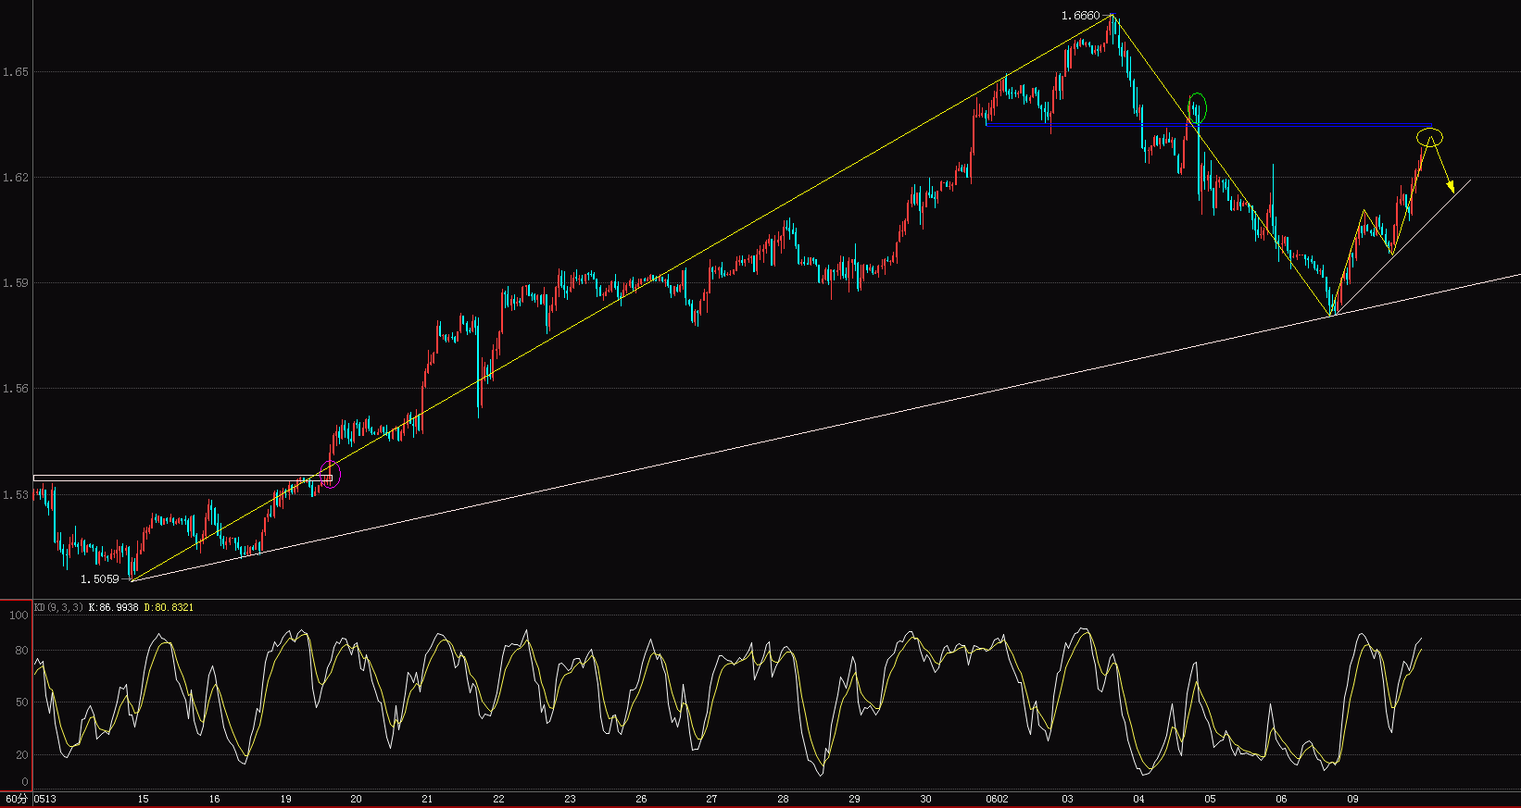Click the 20 date on time axis
Image resolution: width=1521 pixels, height=808 pixels.
coord(356,799)
